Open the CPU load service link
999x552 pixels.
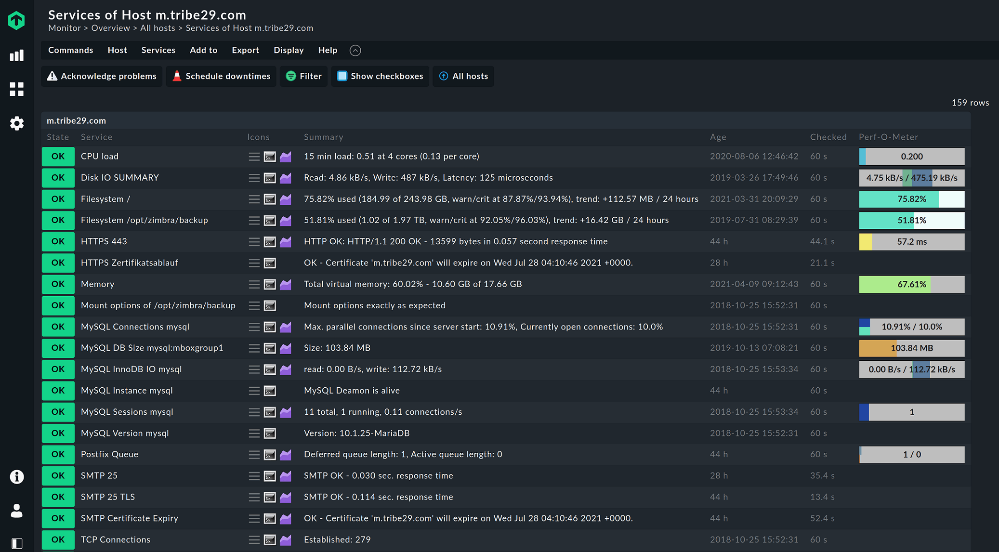click(100, 156)
